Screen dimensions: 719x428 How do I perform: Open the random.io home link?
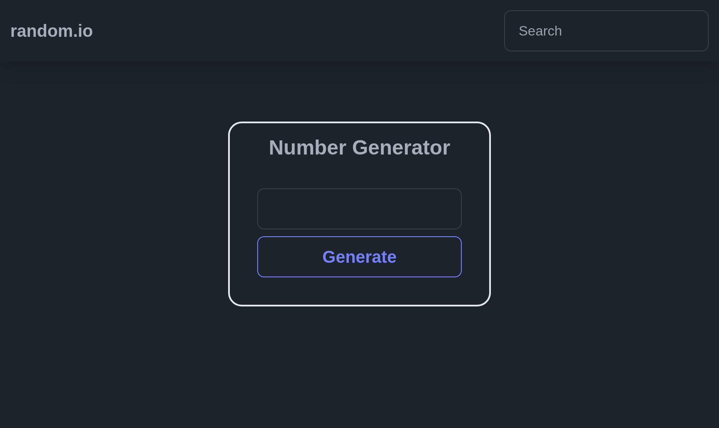pyautogui.click(x=51, y=31)
